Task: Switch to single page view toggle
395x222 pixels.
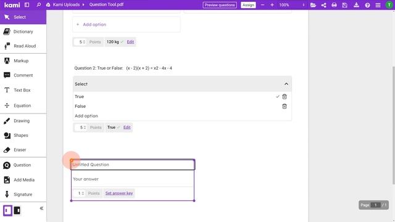Action: [7, 210]
